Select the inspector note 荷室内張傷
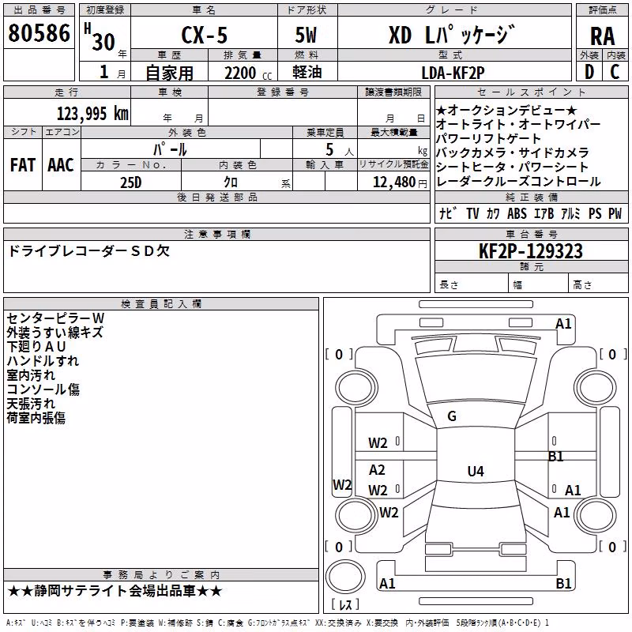 [36, 418]
